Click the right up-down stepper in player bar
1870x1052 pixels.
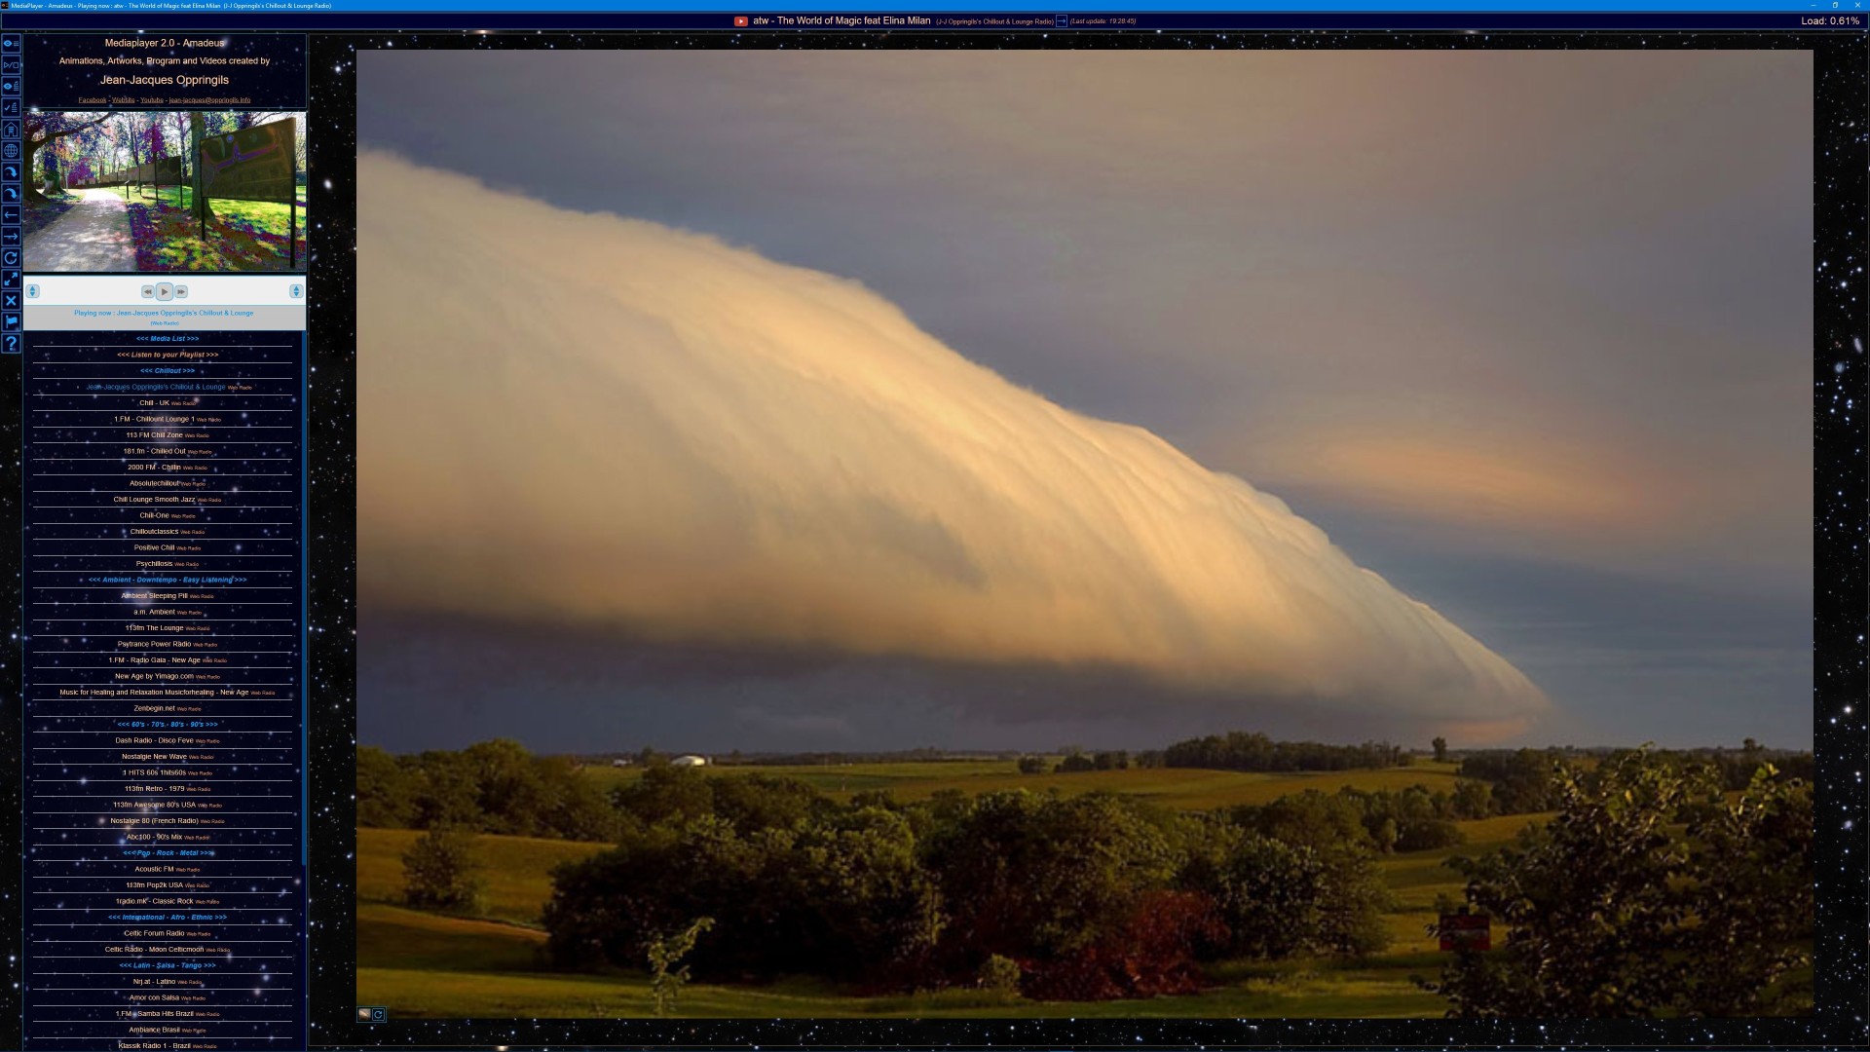pyautogui.click(x=295, y=291)
